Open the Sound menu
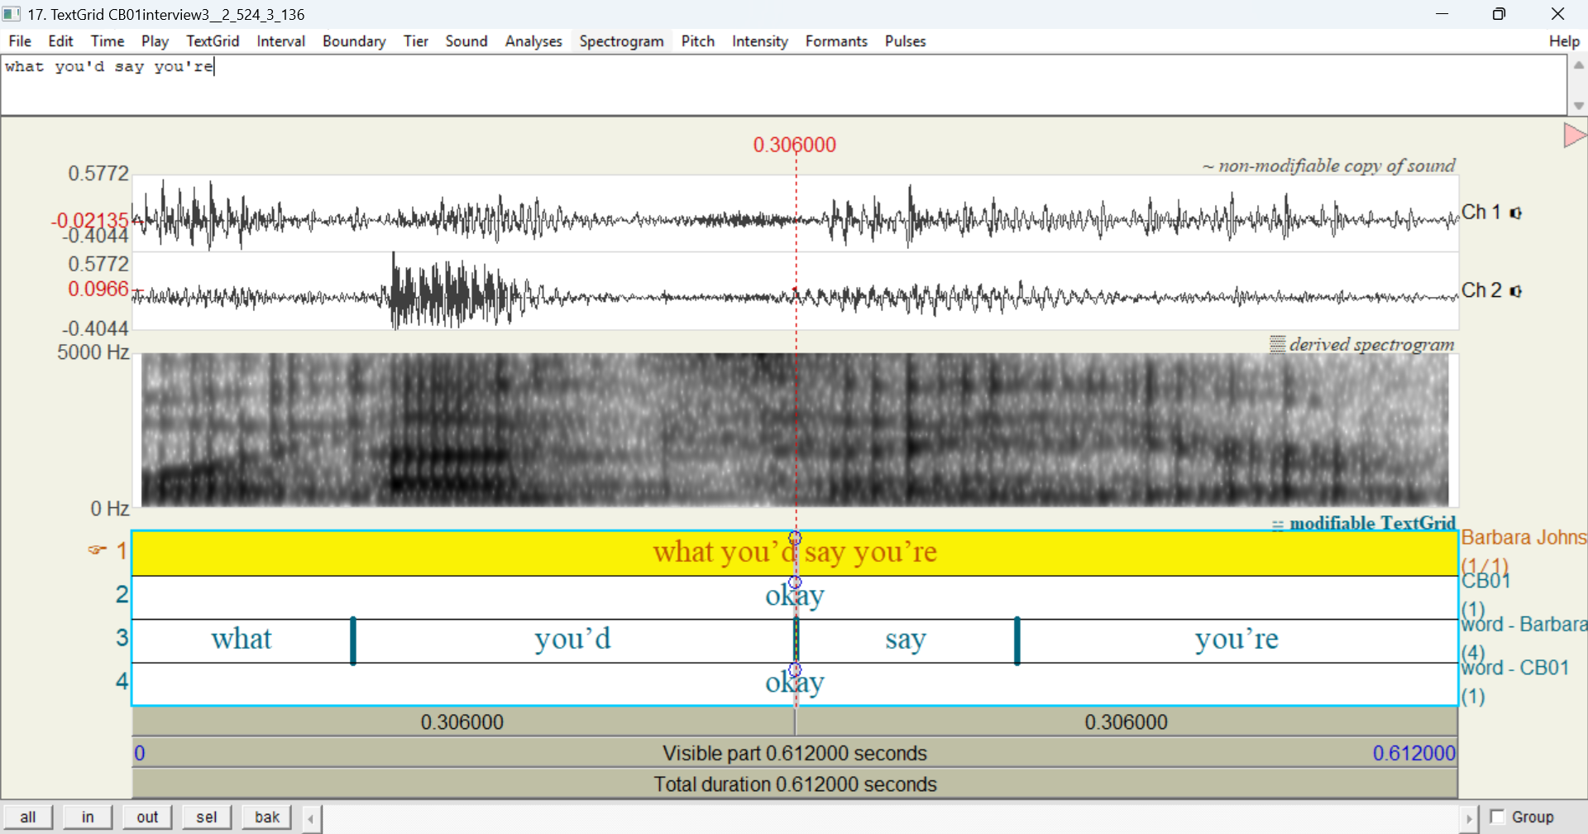The image size is (1588, 834). (466, 41)
